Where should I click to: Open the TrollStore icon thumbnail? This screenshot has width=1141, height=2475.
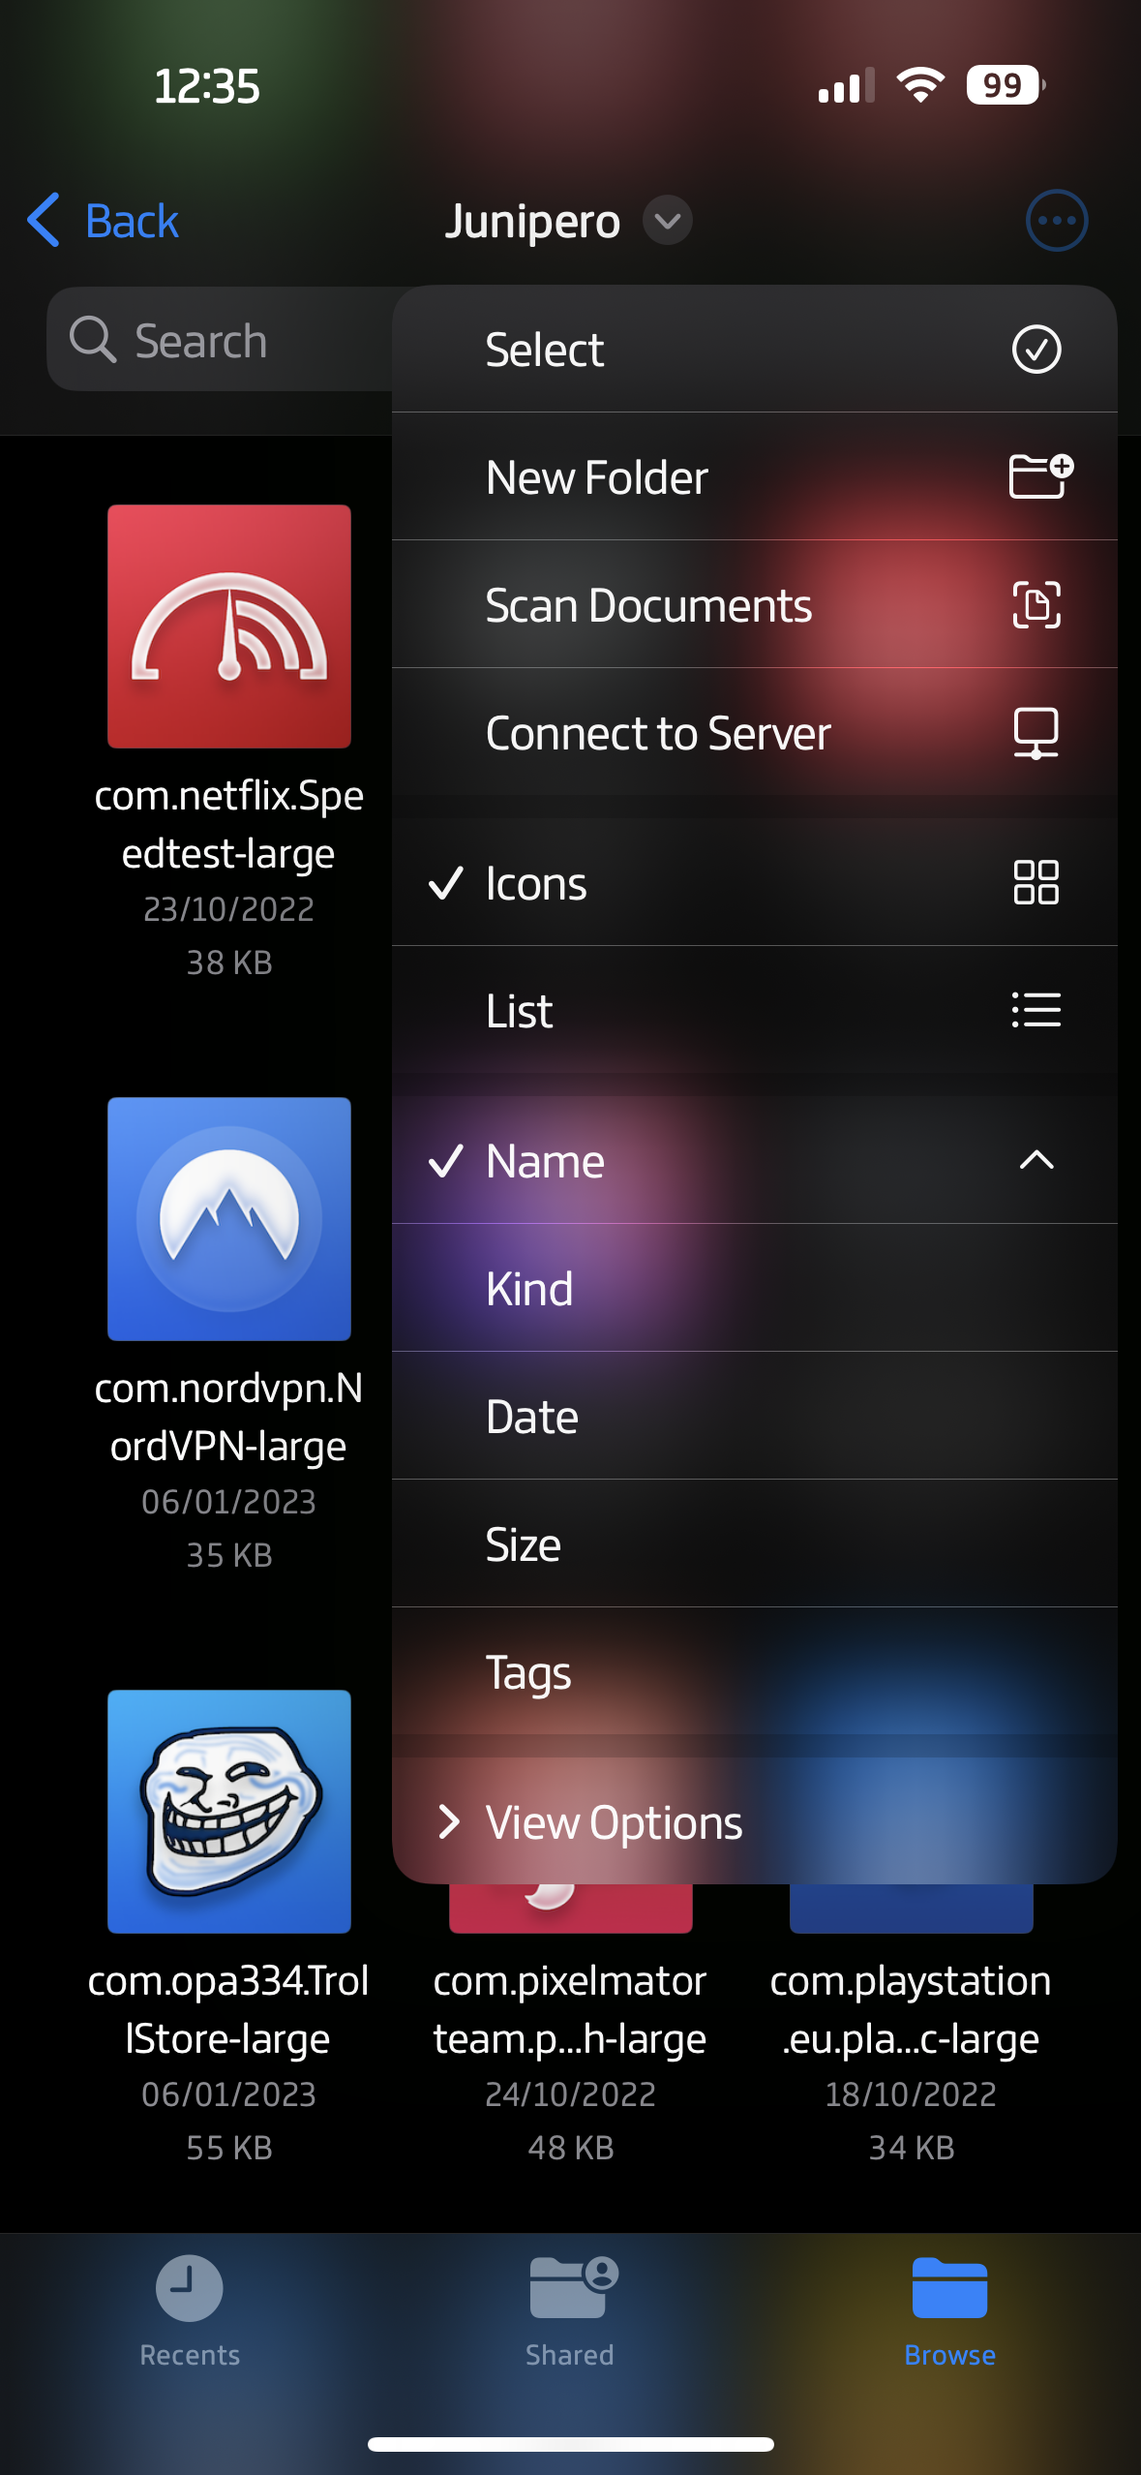coord(229,1812)
